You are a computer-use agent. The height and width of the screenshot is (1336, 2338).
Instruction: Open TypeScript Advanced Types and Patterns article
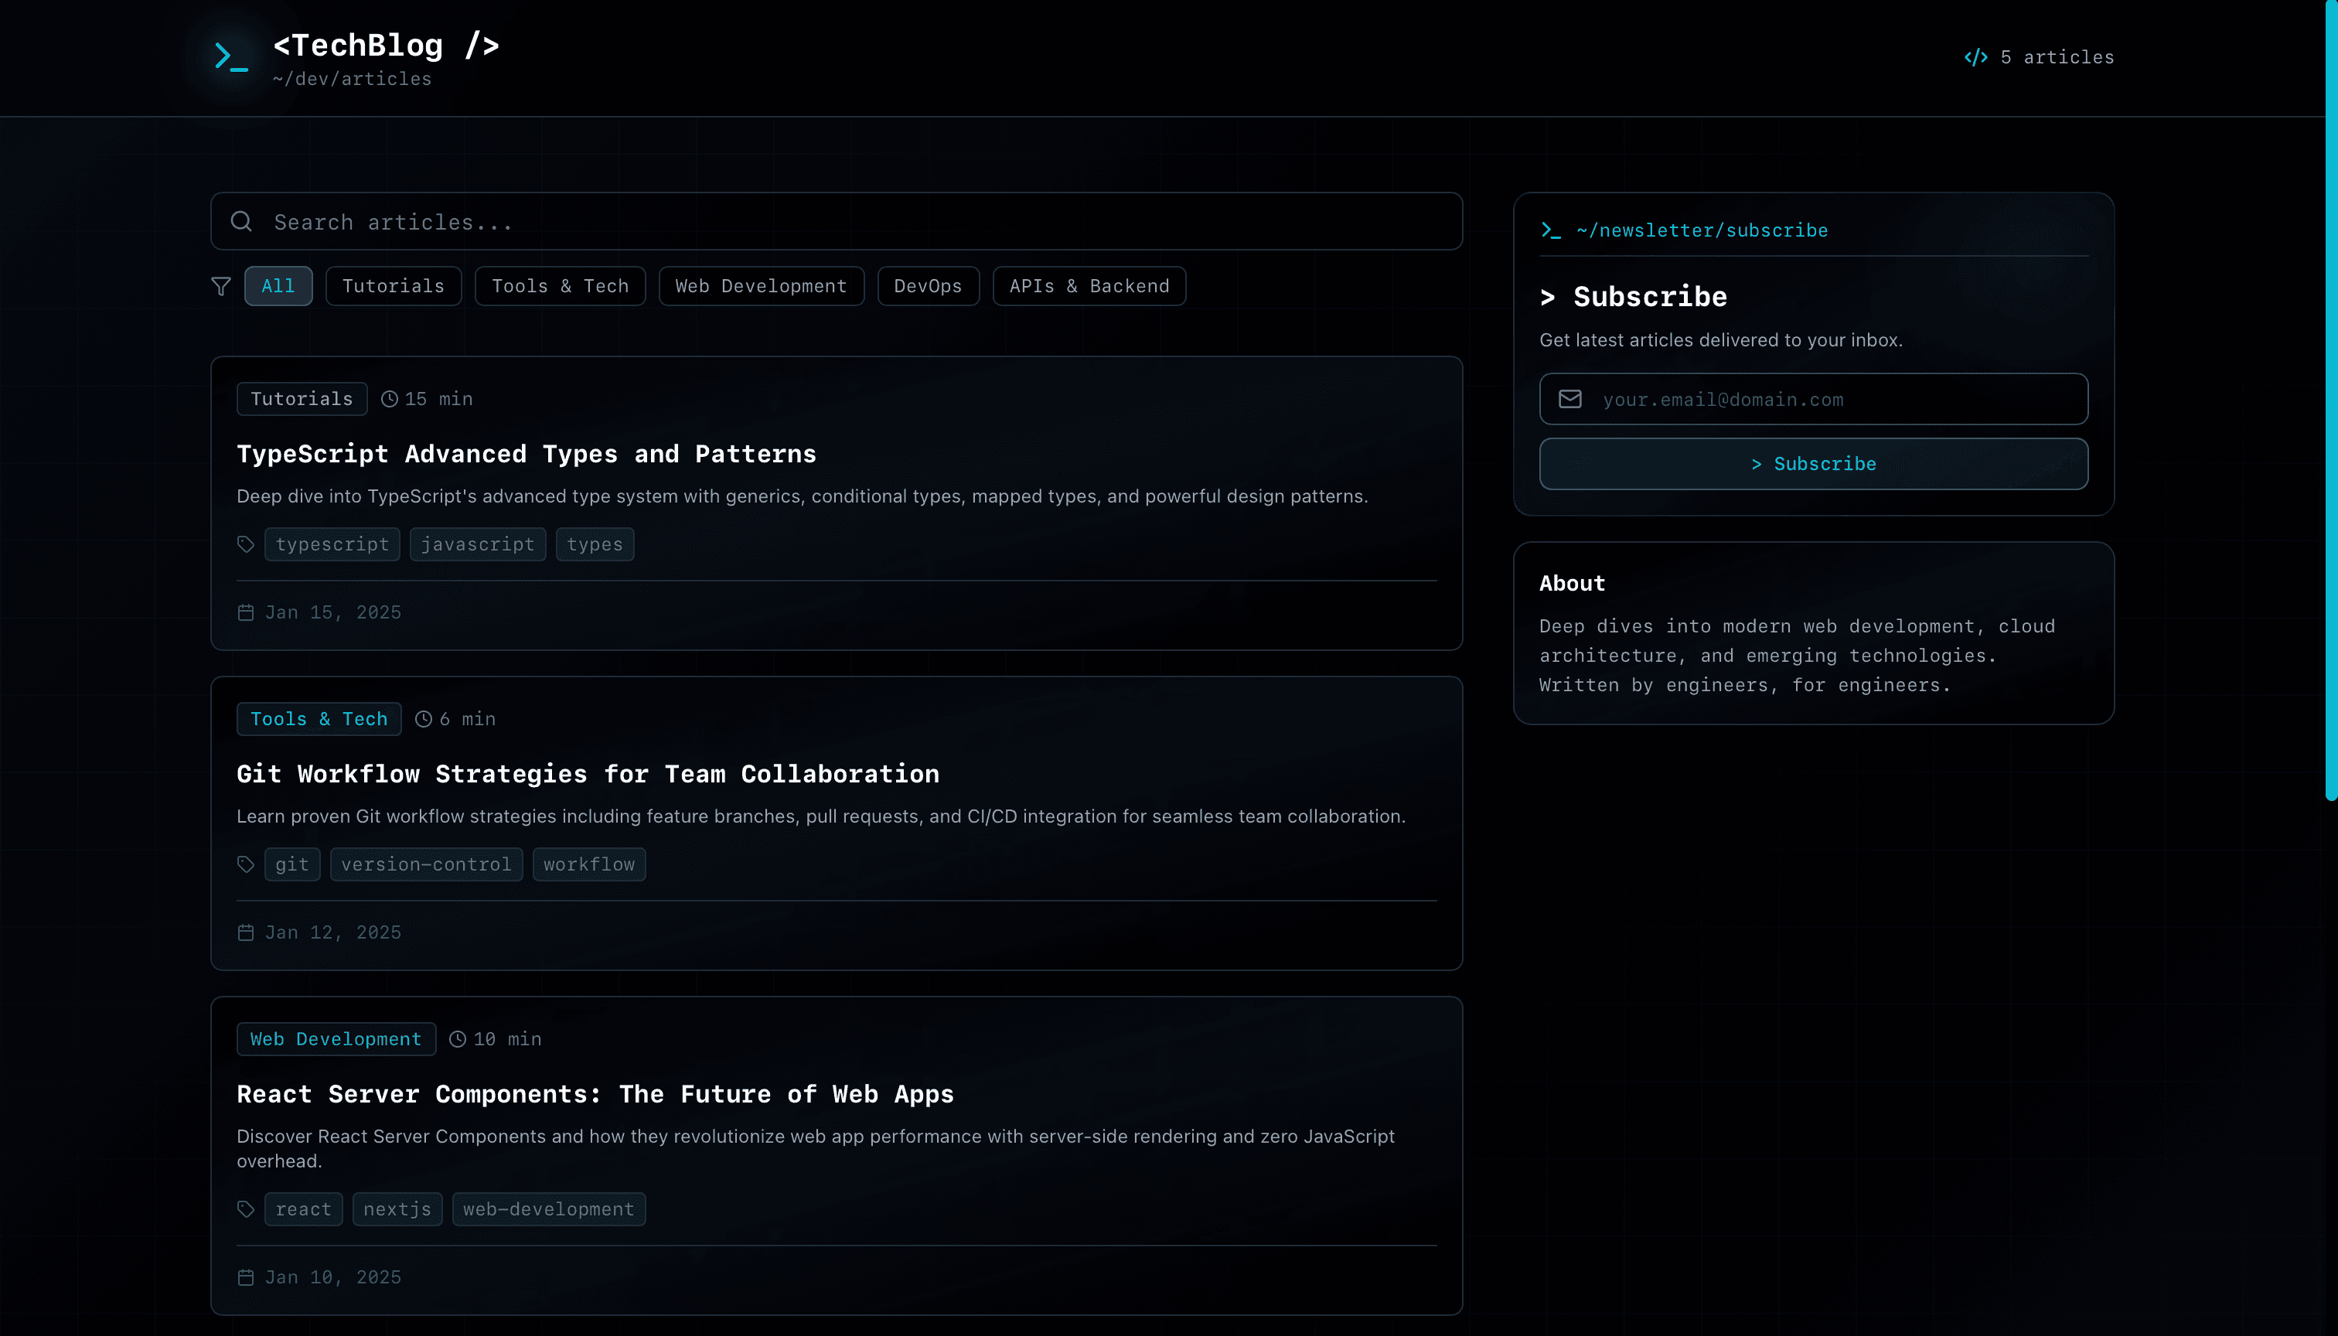point(526,454)
